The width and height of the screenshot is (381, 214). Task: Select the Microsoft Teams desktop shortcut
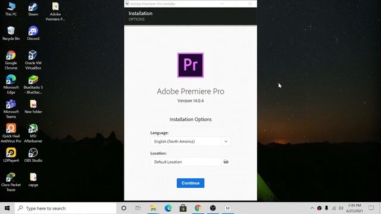[x=11, y=109]
